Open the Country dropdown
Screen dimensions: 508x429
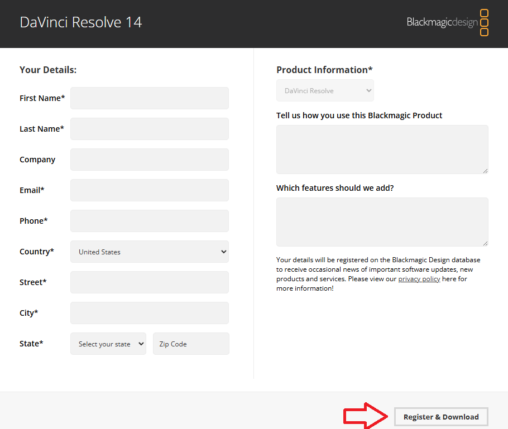(x=149, y=252)
